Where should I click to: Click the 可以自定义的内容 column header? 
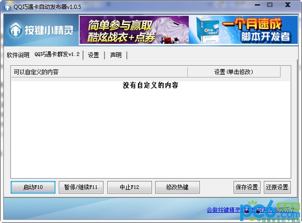click(x=99, y=72)
